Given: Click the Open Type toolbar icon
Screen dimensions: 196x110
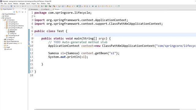Looking at the screenshot, I should click(x=67, y=6).
